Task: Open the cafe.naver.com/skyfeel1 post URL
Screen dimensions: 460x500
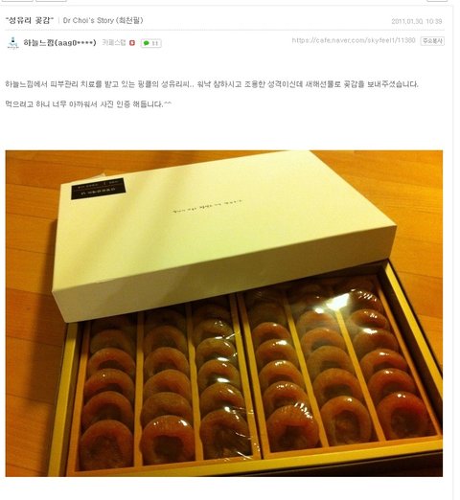Action: [354, 40]
